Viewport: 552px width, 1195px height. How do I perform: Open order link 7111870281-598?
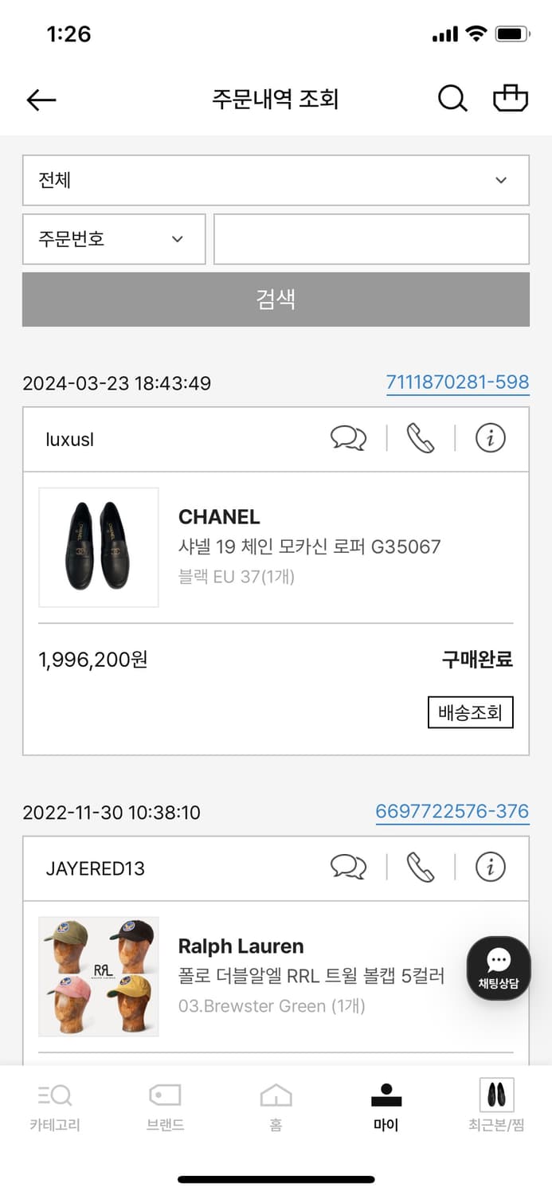pos(458,382)
